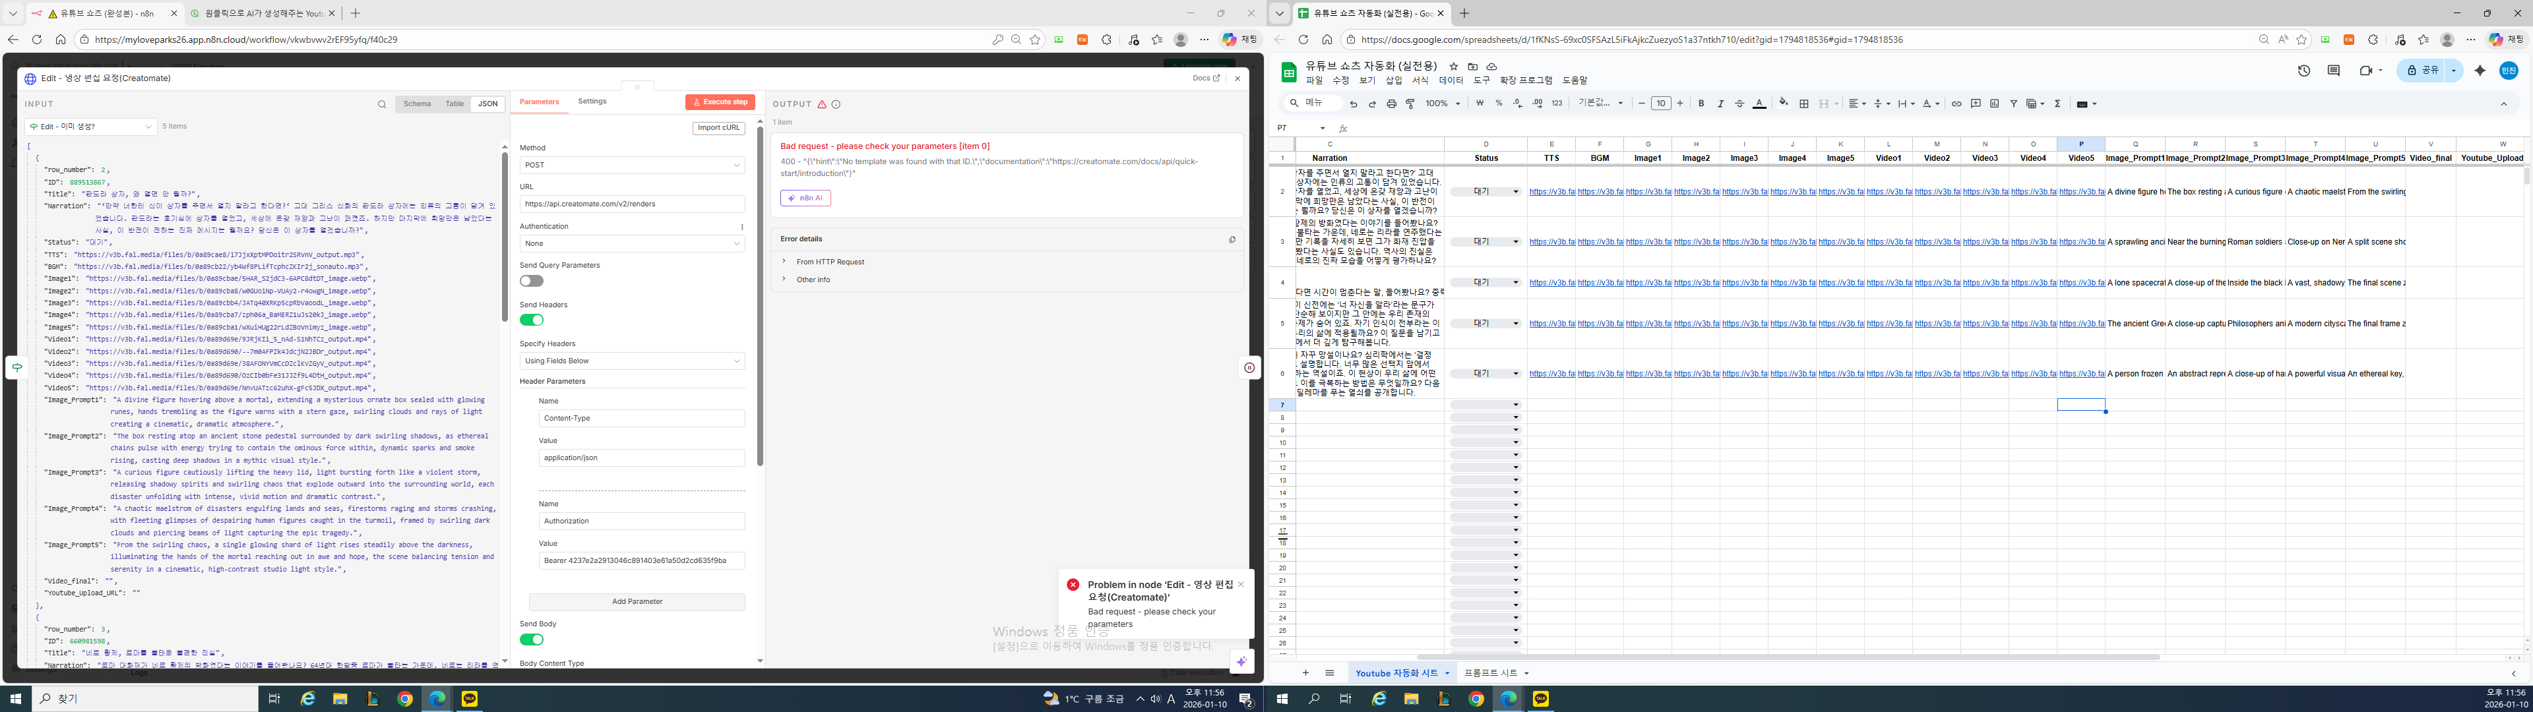2533x712 pixels.
Task: Click the bold formatting icon
Action: click(x=1701, y=104)
